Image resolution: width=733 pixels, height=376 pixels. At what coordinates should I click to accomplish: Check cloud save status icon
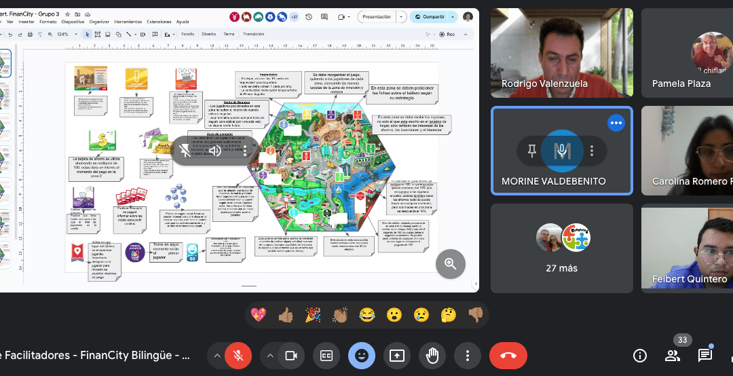pyautogui.click(x=88, y=14)
